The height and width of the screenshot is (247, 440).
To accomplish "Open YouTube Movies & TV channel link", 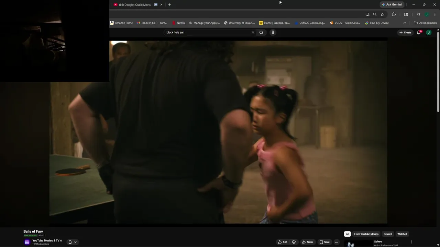I will pos(46,240).
